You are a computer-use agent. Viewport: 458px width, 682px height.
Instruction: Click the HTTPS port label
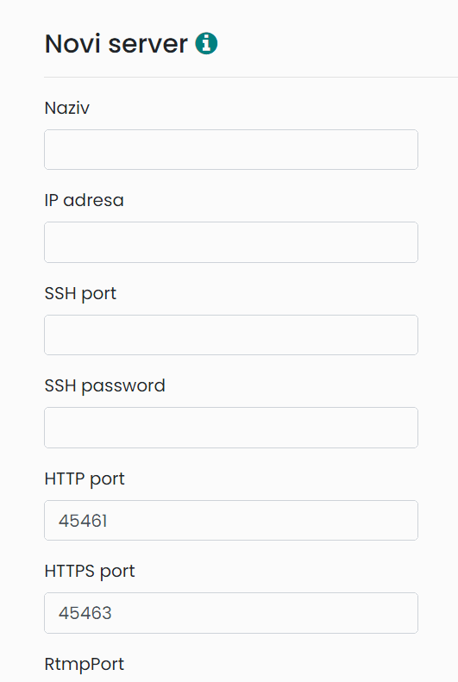(90, 572)
